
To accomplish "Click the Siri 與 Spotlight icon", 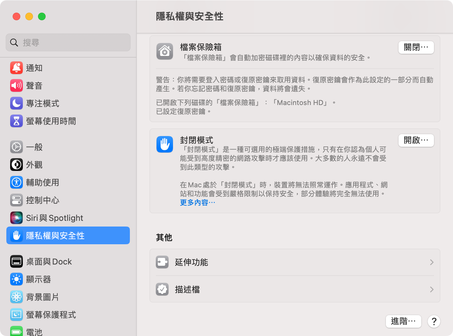I will pyautogui.click(x=16, y=218).
